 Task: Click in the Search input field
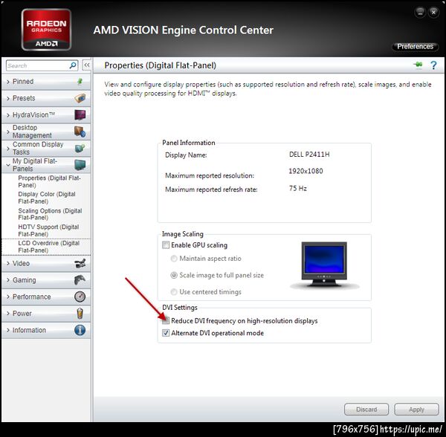[x=38, y=65]
